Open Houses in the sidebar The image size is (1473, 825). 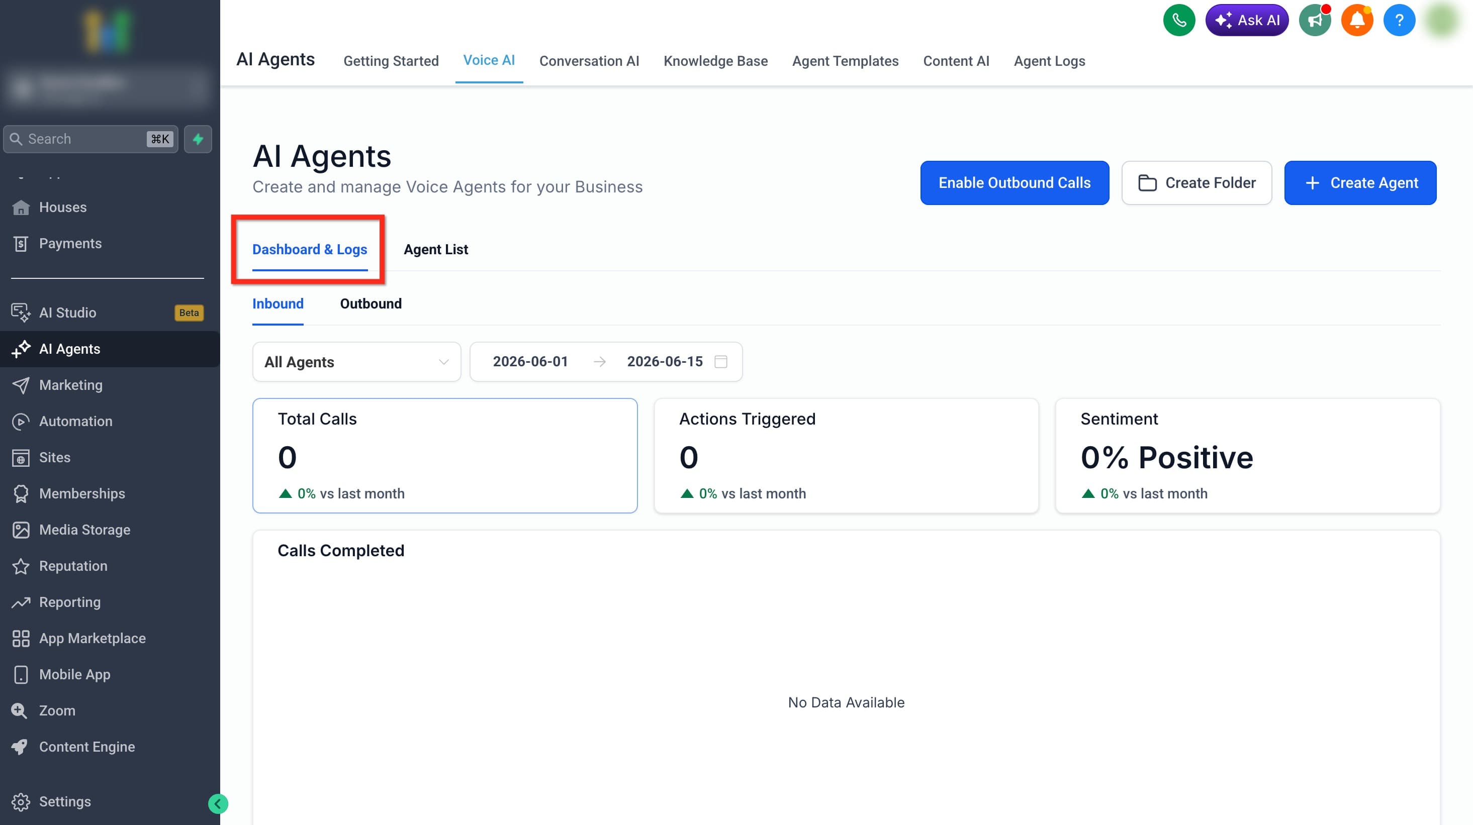(110, 208)
